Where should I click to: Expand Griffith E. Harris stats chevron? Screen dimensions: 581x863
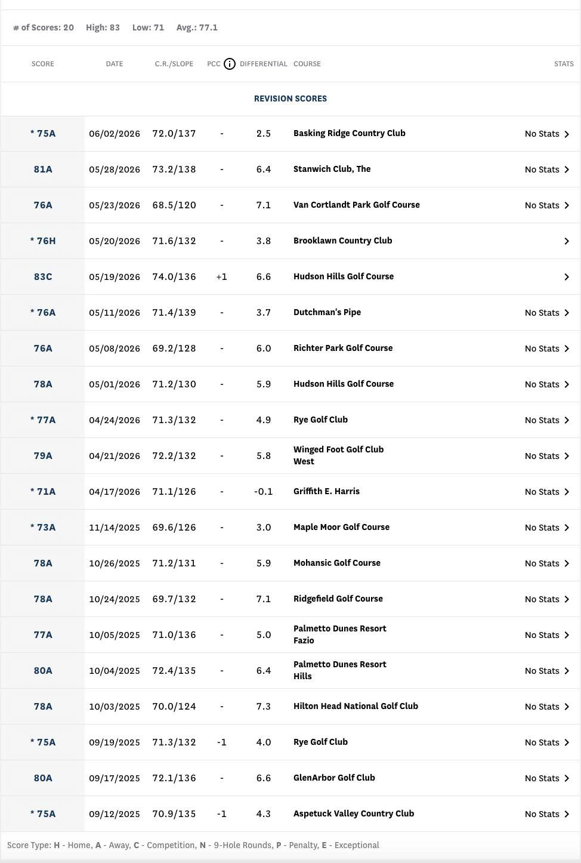coord(567,492)
